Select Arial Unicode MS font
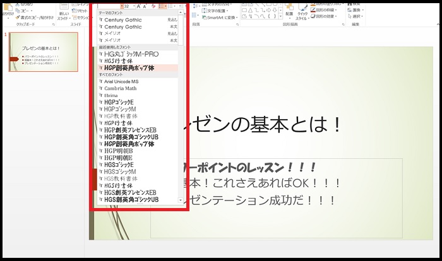The height and width of the screenshot is (261, 442). (x=138, y=81)
